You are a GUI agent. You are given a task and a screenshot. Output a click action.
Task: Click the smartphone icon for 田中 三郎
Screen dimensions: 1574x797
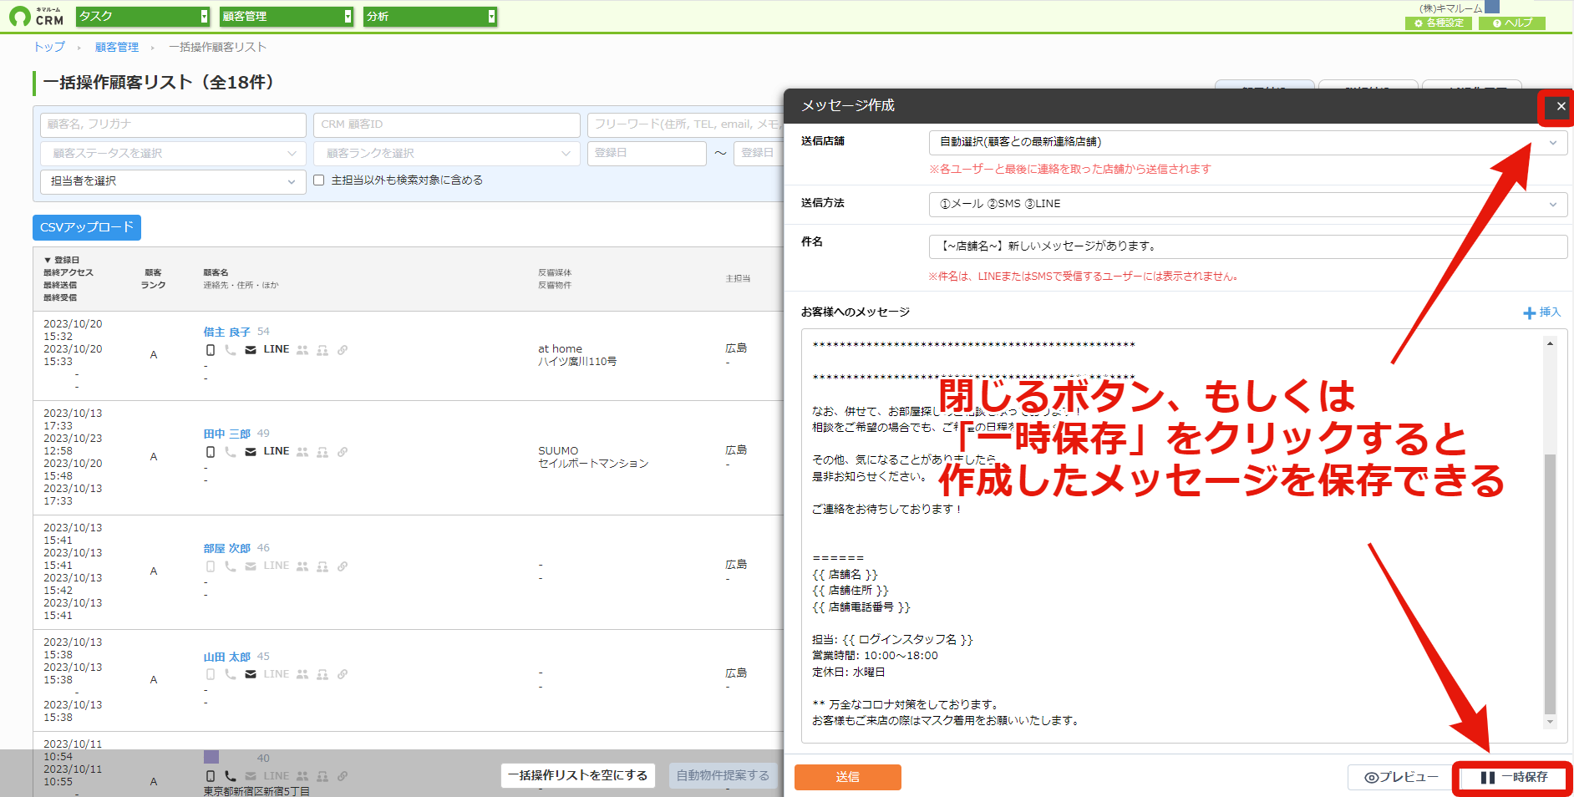click(211, 452)
